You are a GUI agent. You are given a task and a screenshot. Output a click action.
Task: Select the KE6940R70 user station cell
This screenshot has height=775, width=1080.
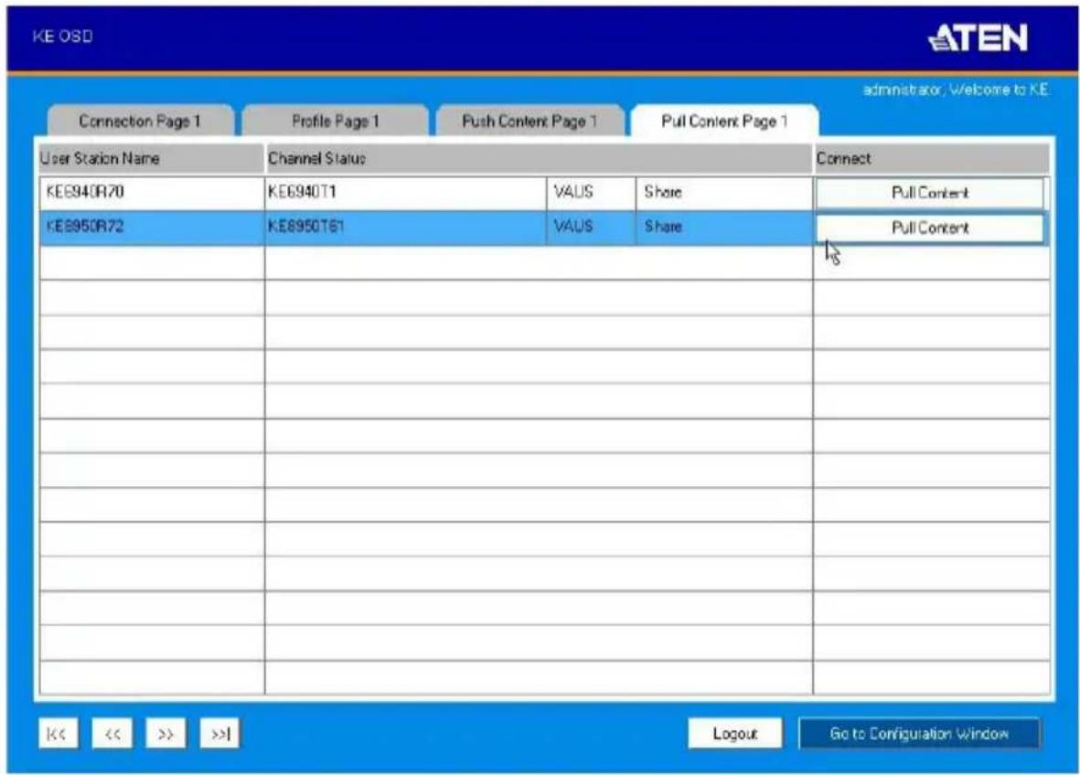[152, 192]
